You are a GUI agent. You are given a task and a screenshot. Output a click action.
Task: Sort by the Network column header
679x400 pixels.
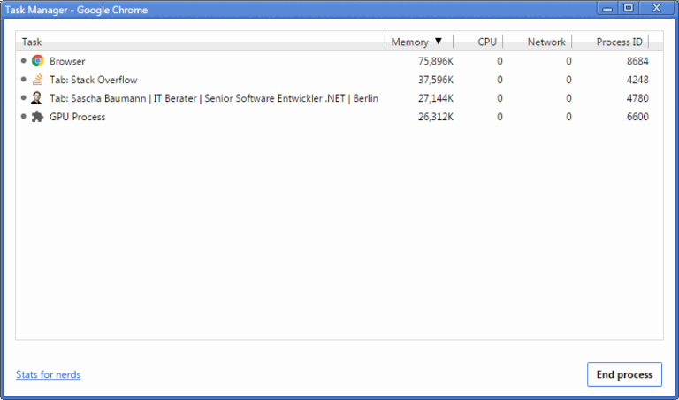[538, 42]
